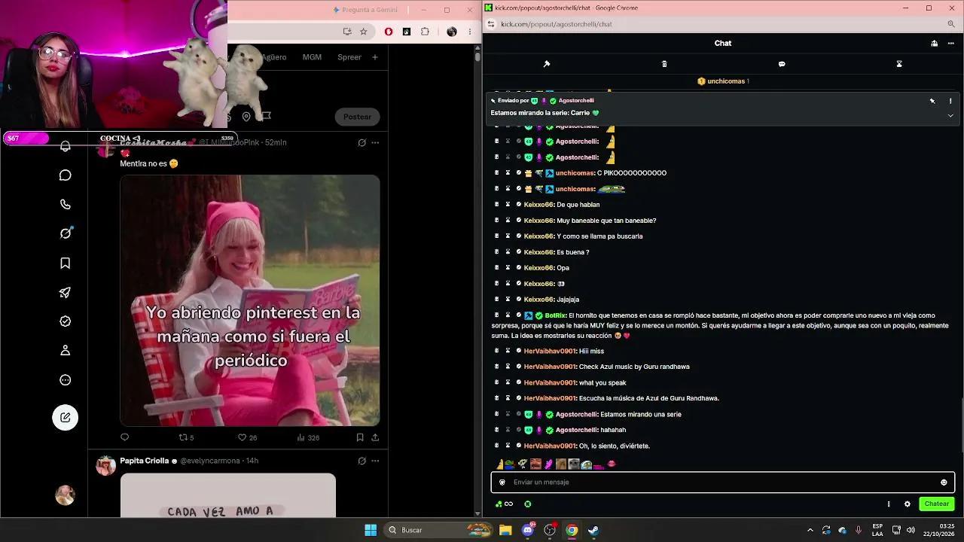964x542 pixels.
Task: Open the Kick chat settings gear
Action: [x=908, y=504]
